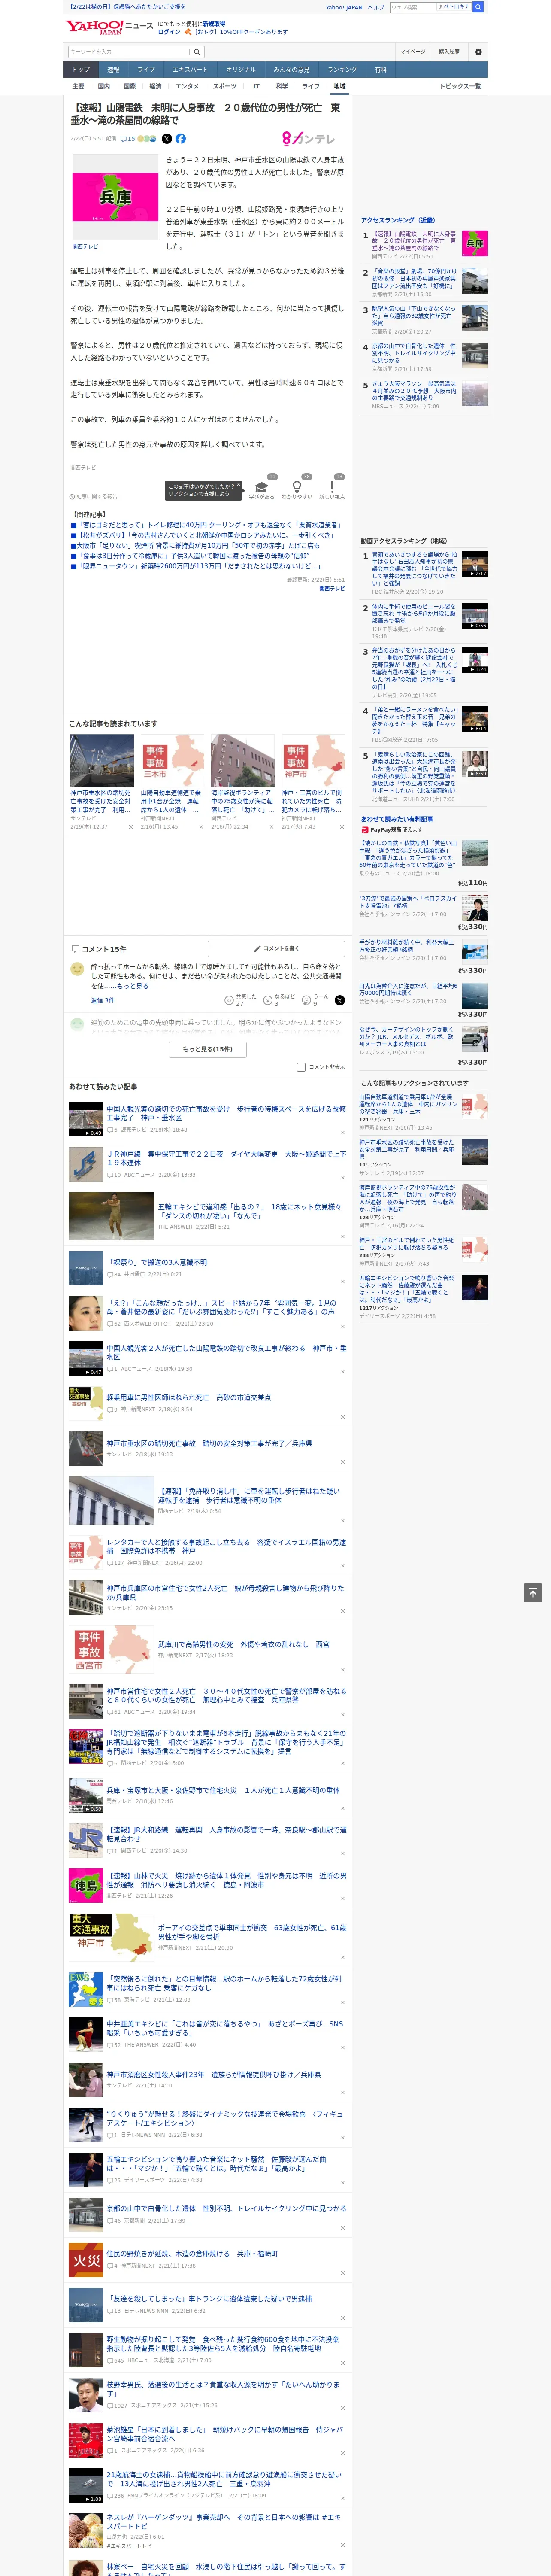
Task: Click the ウェブ検索 input field
Action: pos(412,7)
